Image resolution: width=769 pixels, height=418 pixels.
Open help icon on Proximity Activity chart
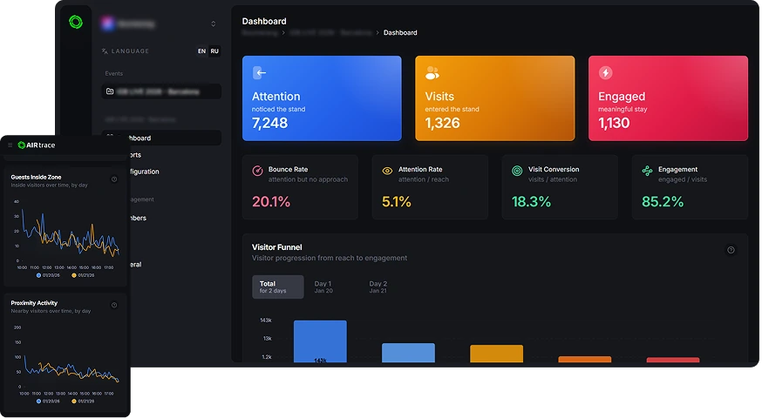(114, 306)
